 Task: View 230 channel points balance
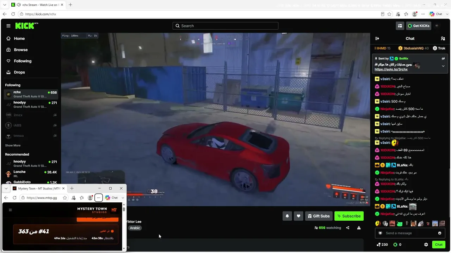tap(382, 245)
